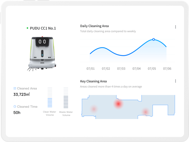Click the 33,723㎡ cleaned area value
The image size is (189, 142).
tap(21, 94)
